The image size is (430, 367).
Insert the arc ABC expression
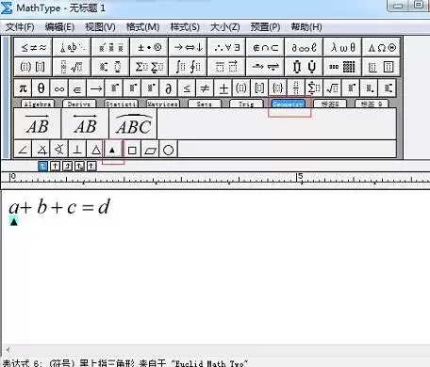[x=133, y=124]
